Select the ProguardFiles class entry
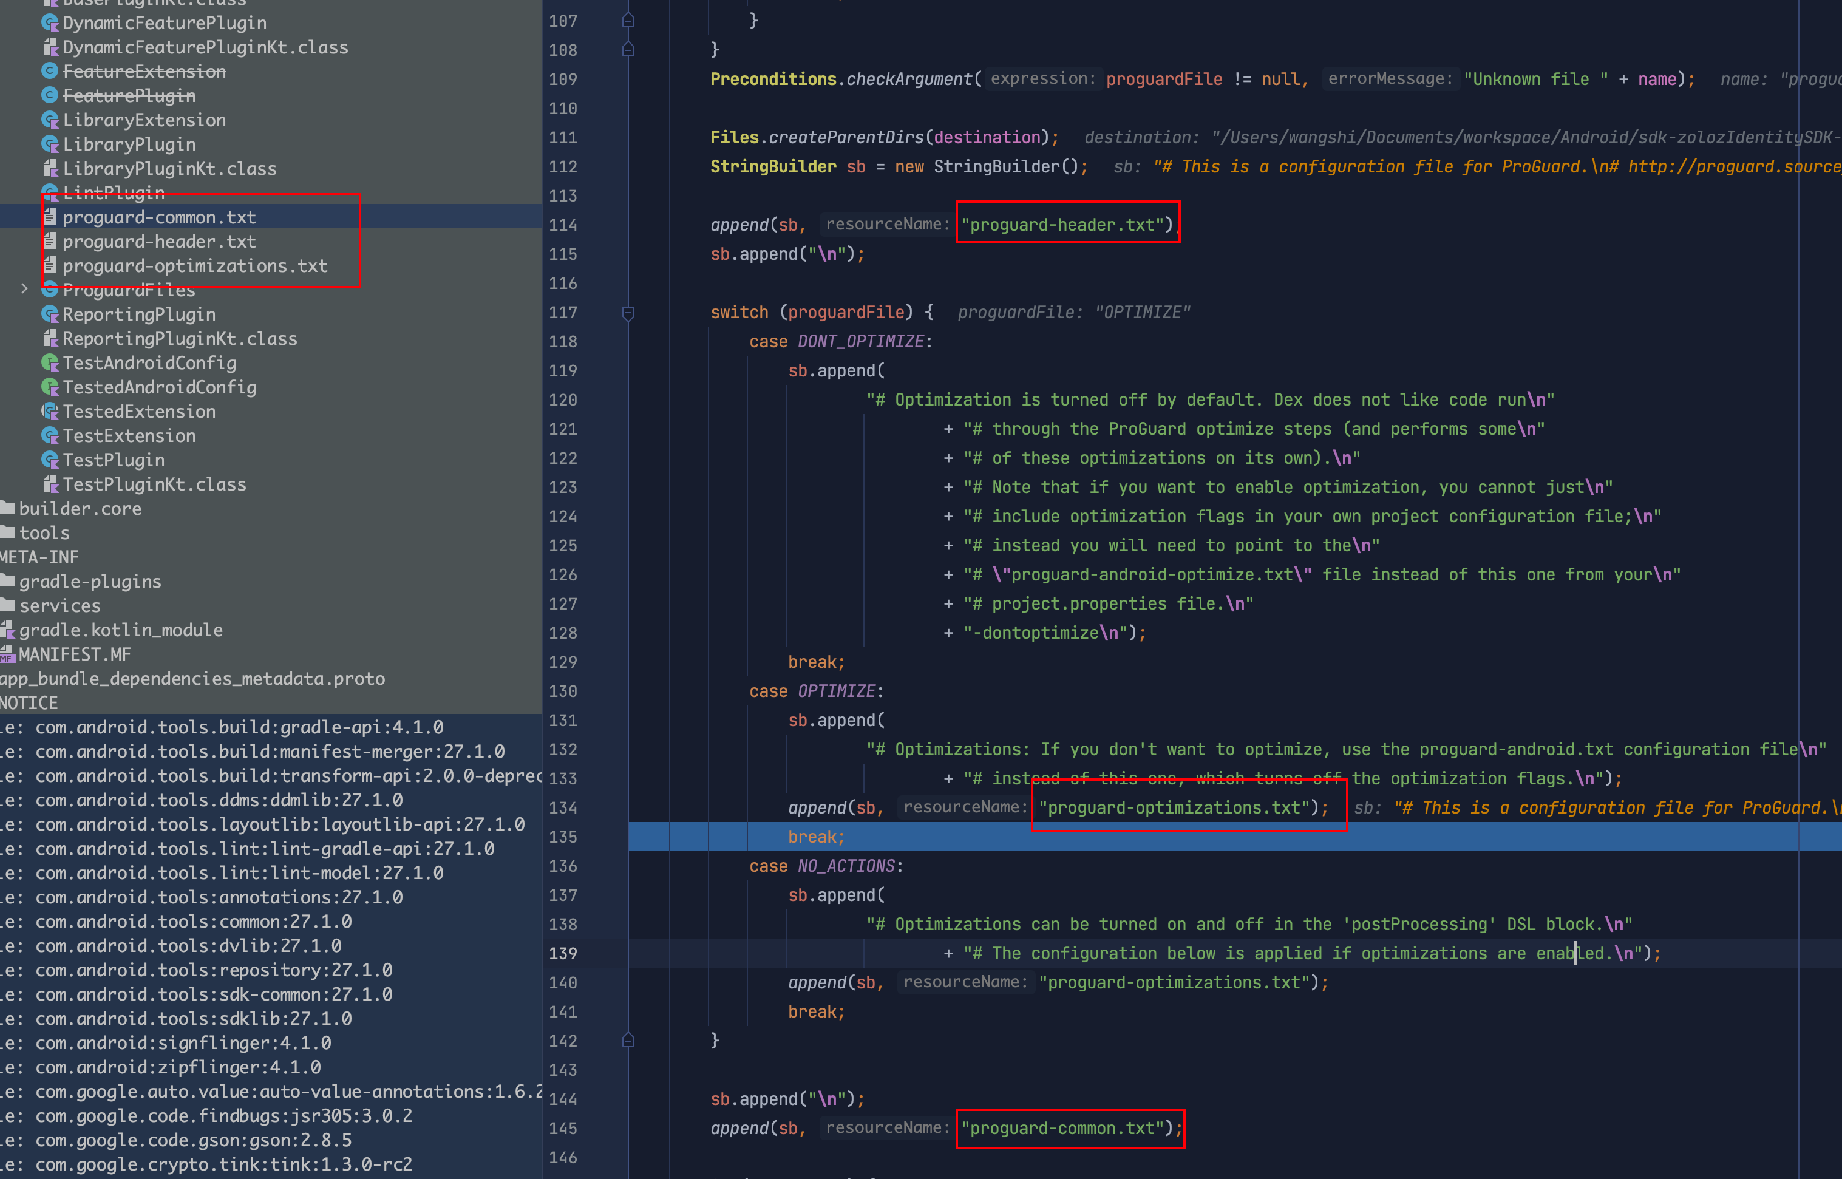Screen dimensions: 1842x1179 tap(129, 290)
